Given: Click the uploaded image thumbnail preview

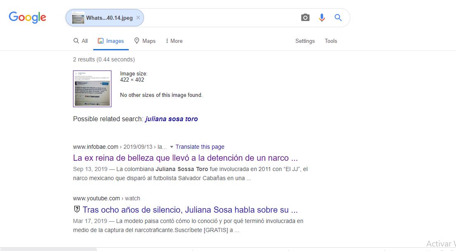Looking at the screenshot, I should pos(92,89).
